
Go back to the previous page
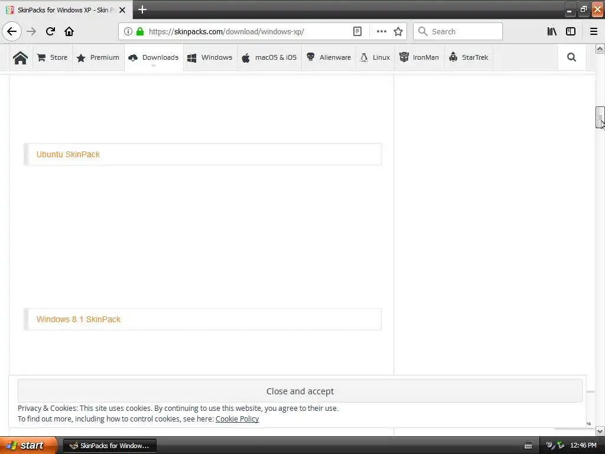pyautogui.click(x=12, y=31)
